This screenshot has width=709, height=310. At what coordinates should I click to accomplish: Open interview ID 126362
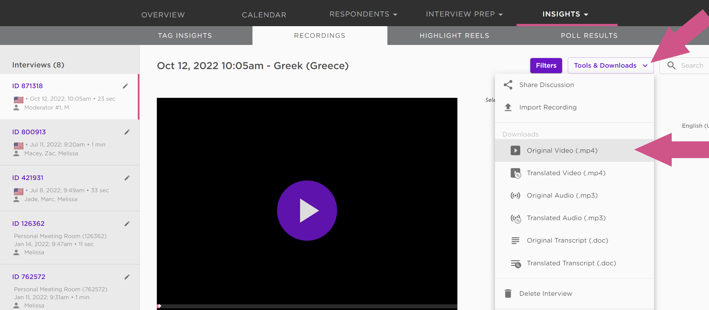28,224
